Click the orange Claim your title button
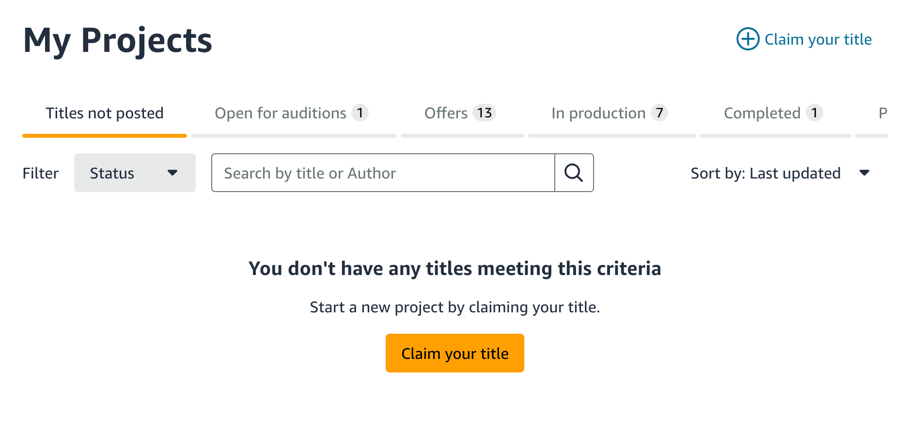 454,353
